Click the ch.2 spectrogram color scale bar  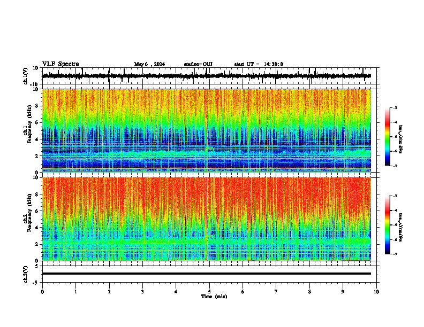coord(387,225)
